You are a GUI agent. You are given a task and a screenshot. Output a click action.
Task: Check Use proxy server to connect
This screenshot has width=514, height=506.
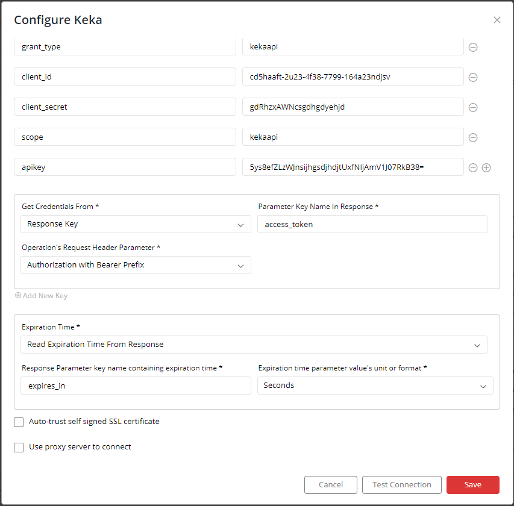coord(19,448)
